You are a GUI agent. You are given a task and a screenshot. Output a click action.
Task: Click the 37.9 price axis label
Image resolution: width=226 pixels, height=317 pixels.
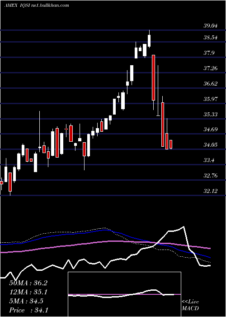point(209,53)
